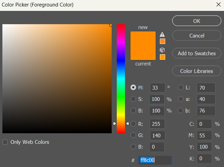The width and height of the screenshot is (224, 167).
Task: Select the R red radio button
Action: 133,124
